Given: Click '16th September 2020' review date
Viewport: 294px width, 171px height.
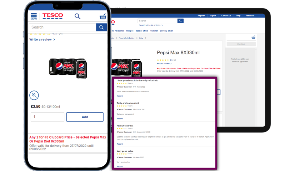Looking at the screenshot, I should coord(141,132).
